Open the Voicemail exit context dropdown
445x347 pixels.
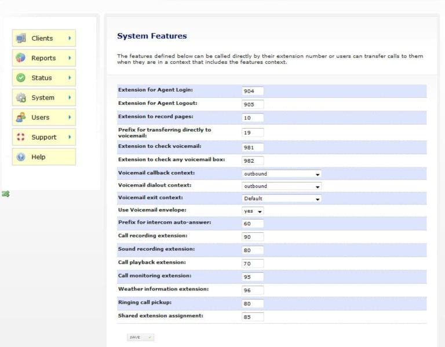(281, 199)
